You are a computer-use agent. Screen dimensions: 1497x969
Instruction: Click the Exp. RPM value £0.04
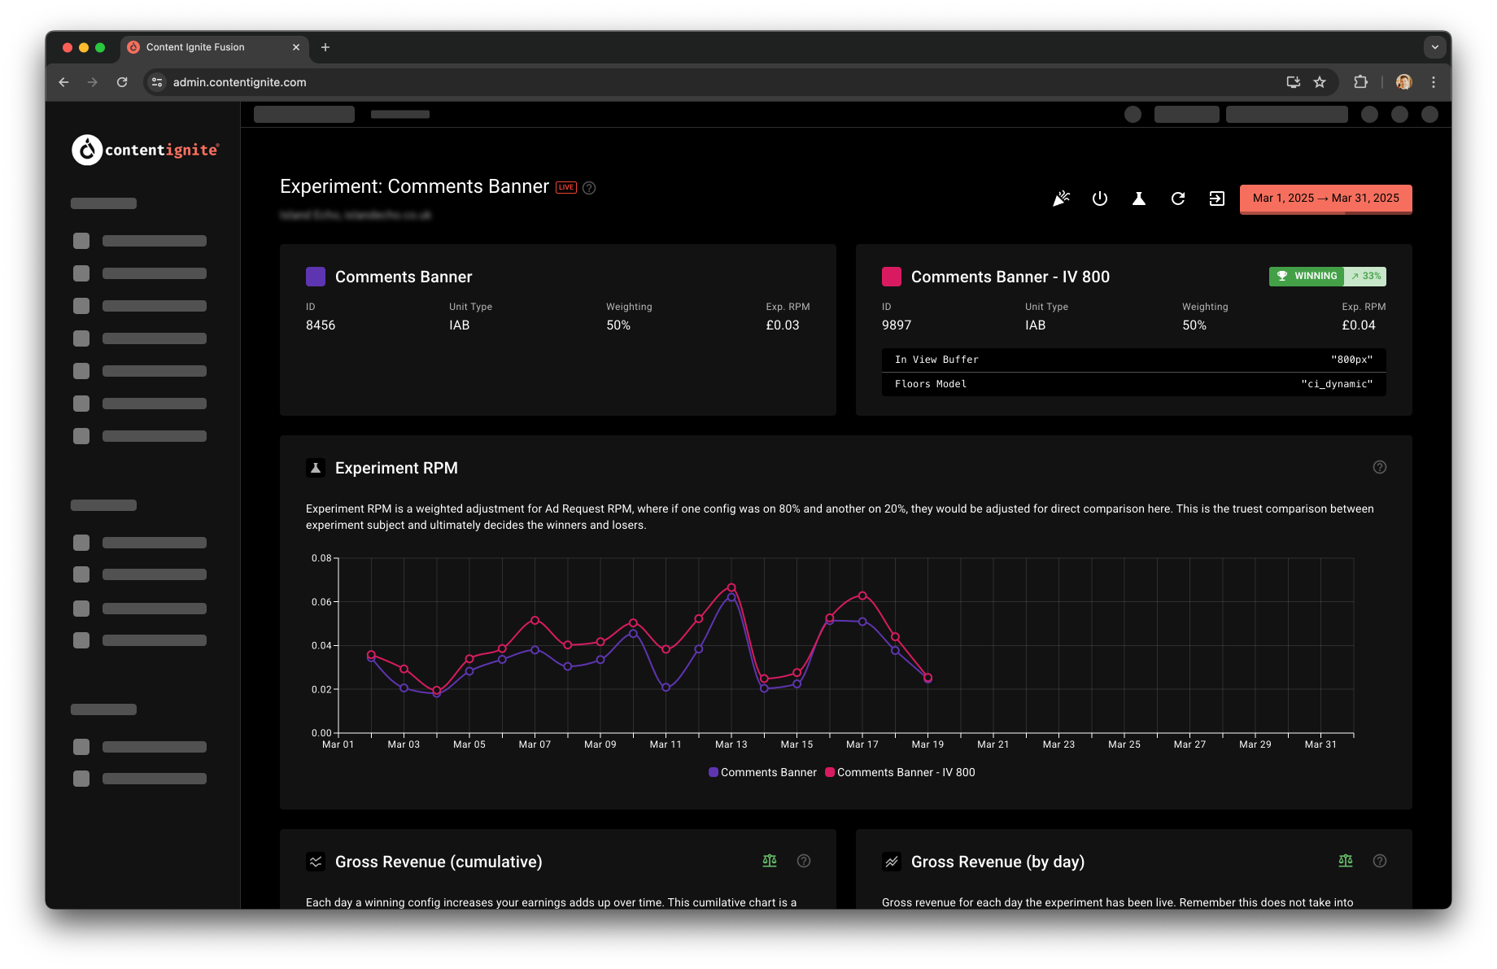click(1359, 325)
